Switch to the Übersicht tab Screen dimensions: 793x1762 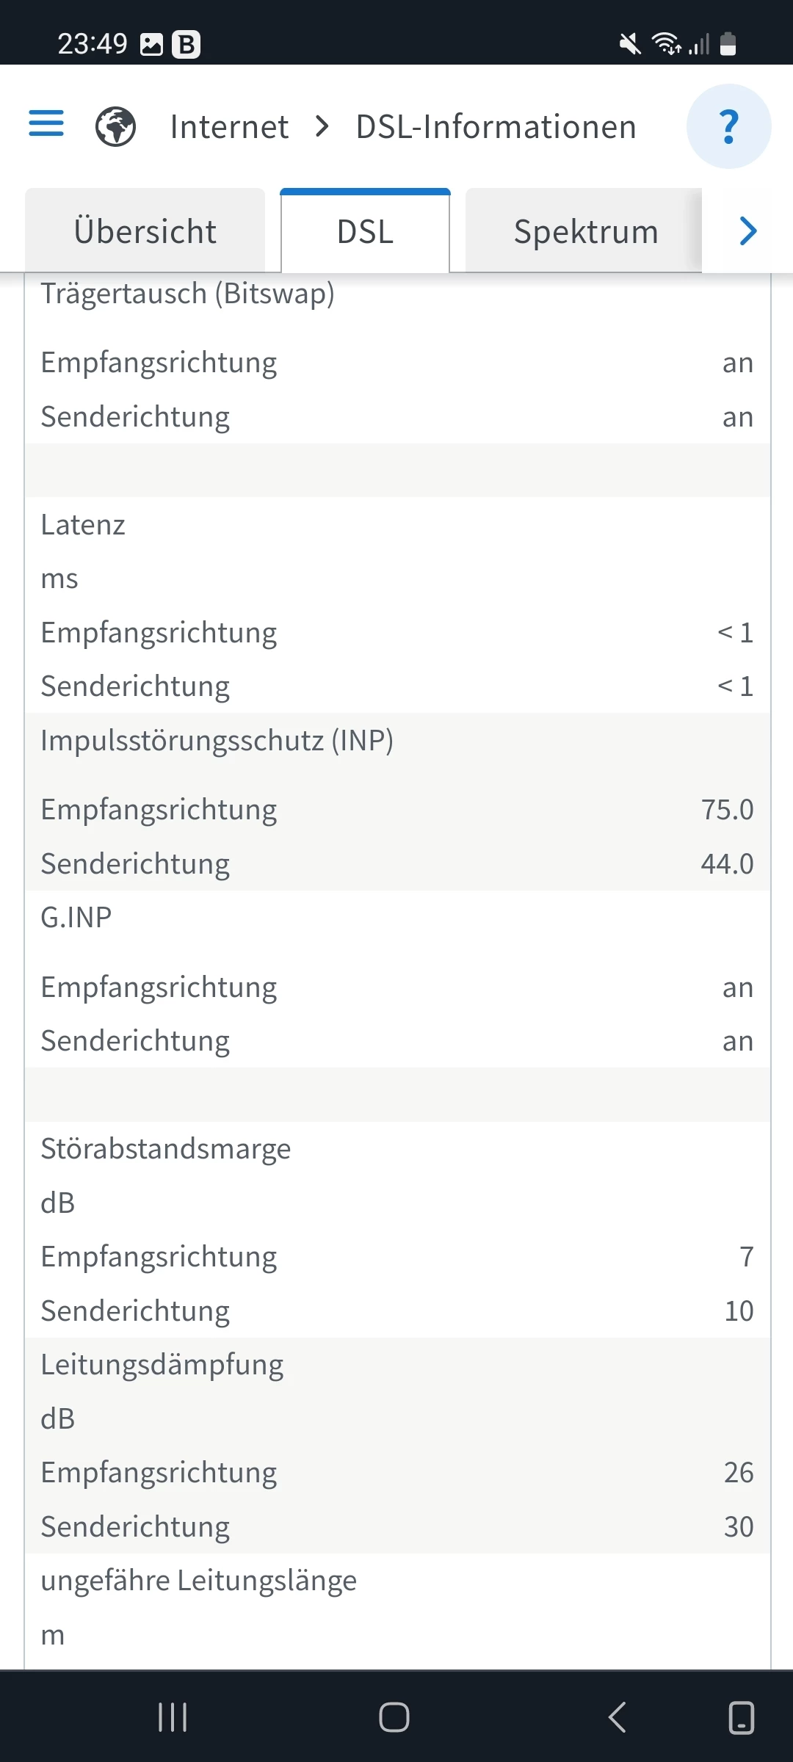[x=145, y=231]
